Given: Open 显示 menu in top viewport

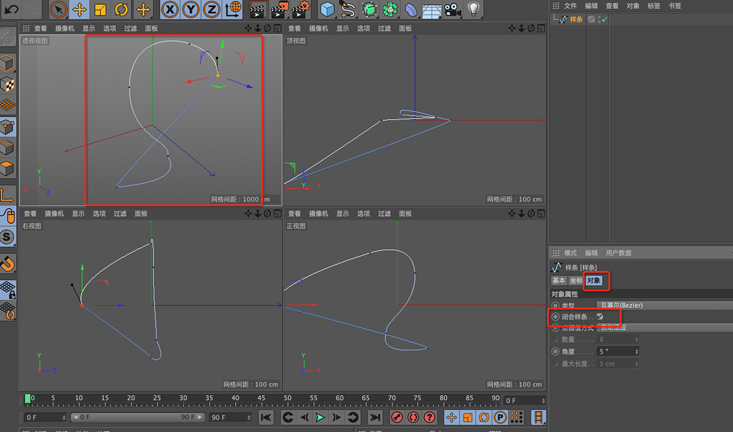Looking at the screenshot, I should coord(343,28).
